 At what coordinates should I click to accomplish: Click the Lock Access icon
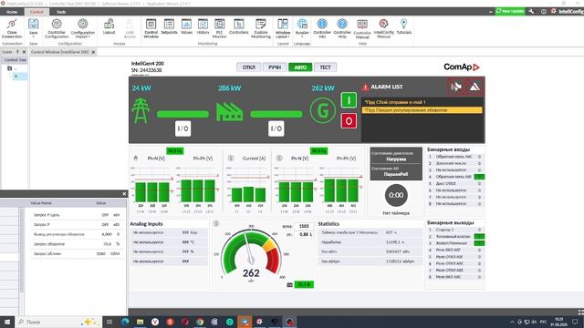point(130,28)
